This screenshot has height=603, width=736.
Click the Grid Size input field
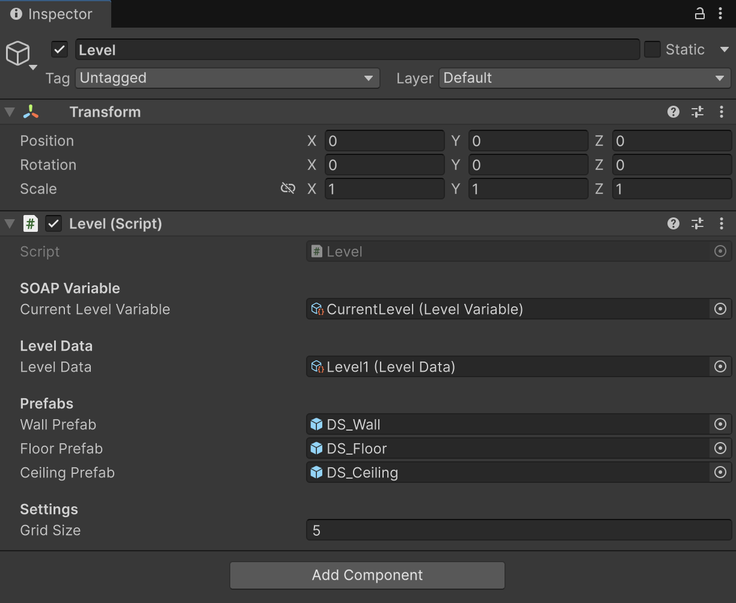point(518,531)
